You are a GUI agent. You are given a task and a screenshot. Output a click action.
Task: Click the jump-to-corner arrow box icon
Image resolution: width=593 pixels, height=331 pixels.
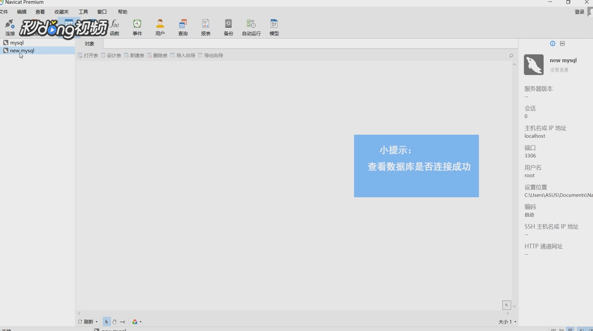pos(506,305)
